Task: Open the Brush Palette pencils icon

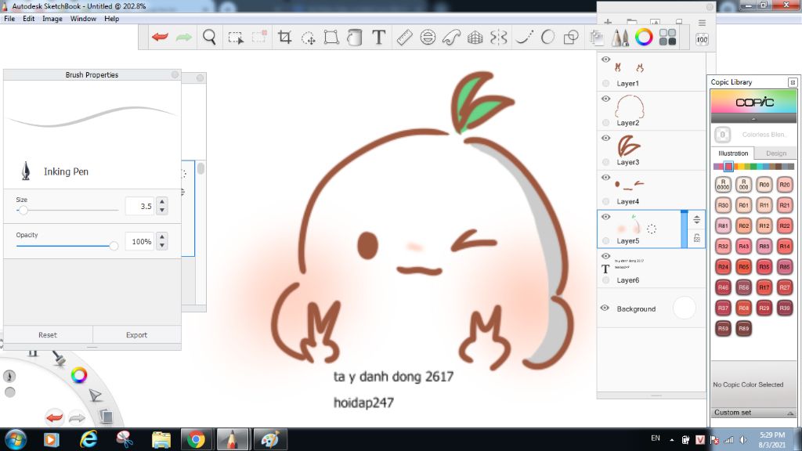Action: click(x=620, y=38)
